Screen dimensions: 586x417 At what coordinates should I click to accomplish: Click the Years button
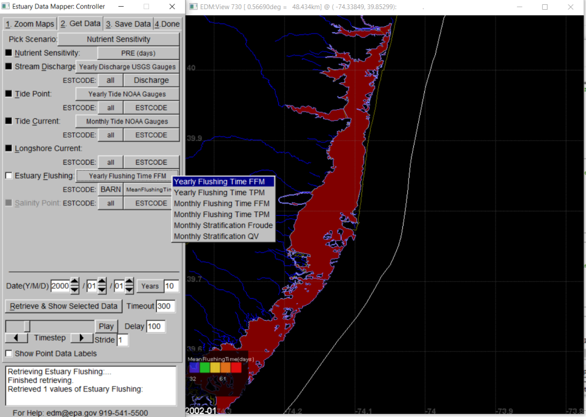point(150,286)
